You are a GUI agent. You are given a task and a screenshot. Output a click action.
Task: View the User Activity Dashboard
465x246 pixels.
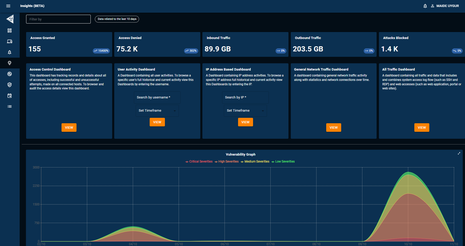pyautogui.click(x=157, y=122)
